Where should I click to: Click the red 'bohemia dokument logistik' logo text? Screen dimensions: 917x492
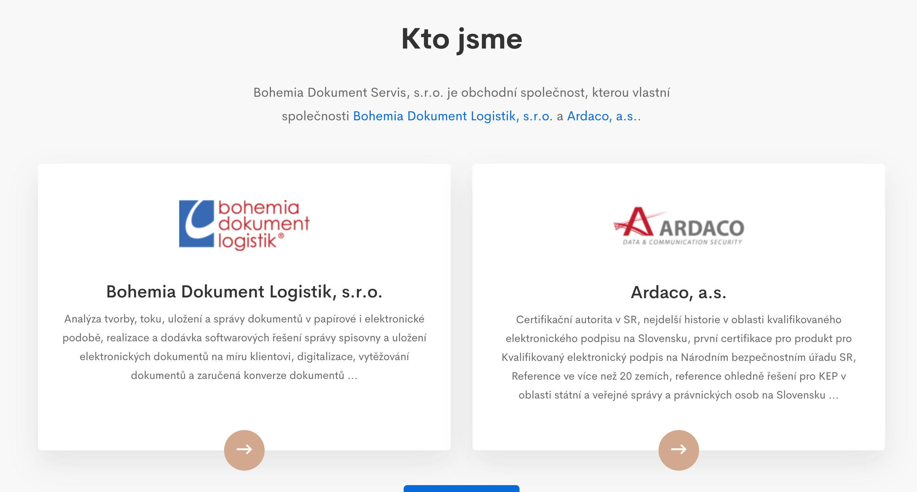click(x=263, y=224)
